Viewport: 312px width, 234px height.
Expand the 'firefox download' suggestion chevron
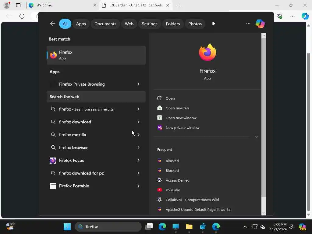pos(139,122)
